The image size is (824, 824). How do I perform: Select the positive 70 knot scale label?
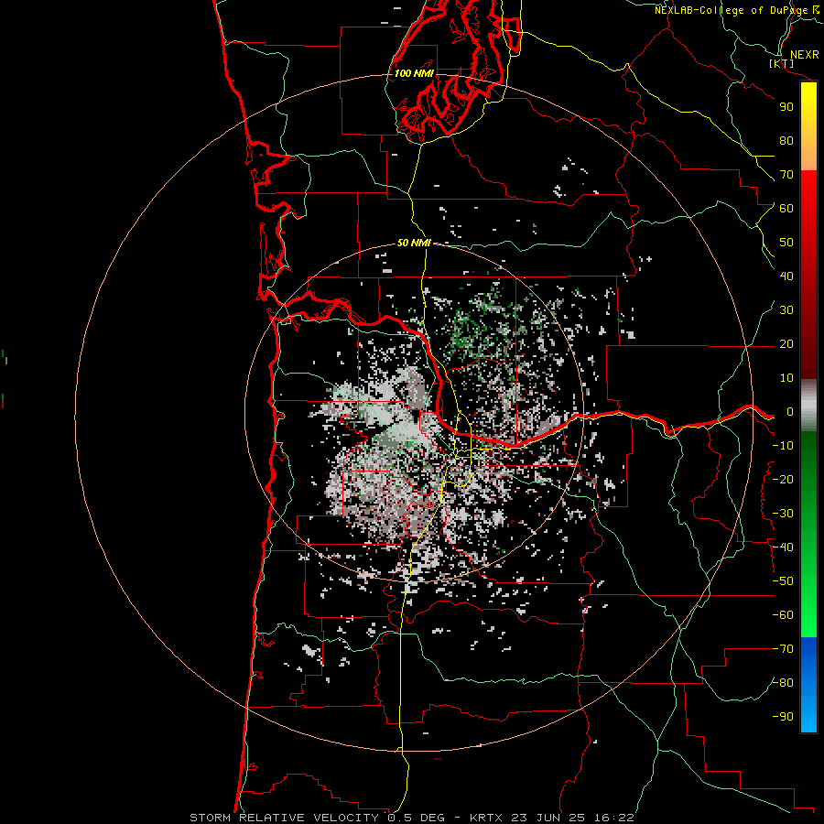786,175
